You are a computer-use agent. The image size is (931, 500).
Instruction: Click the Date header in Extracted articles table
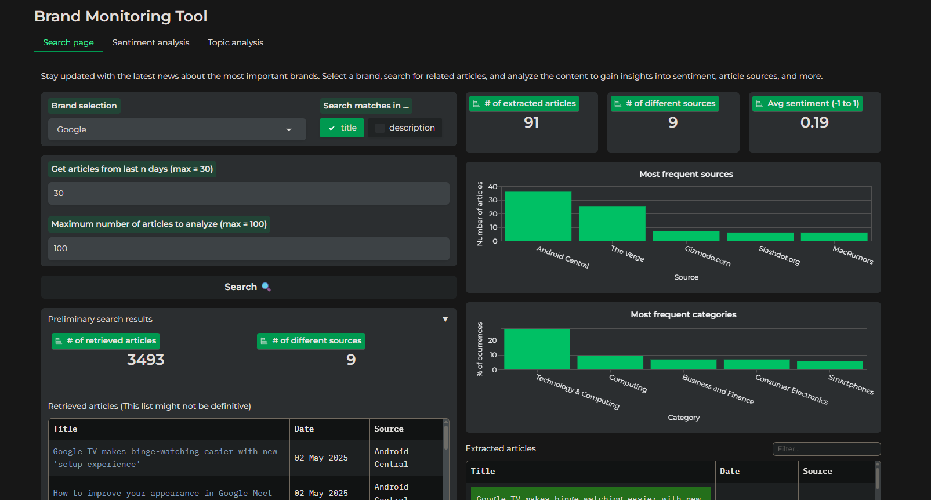[756, 472]
